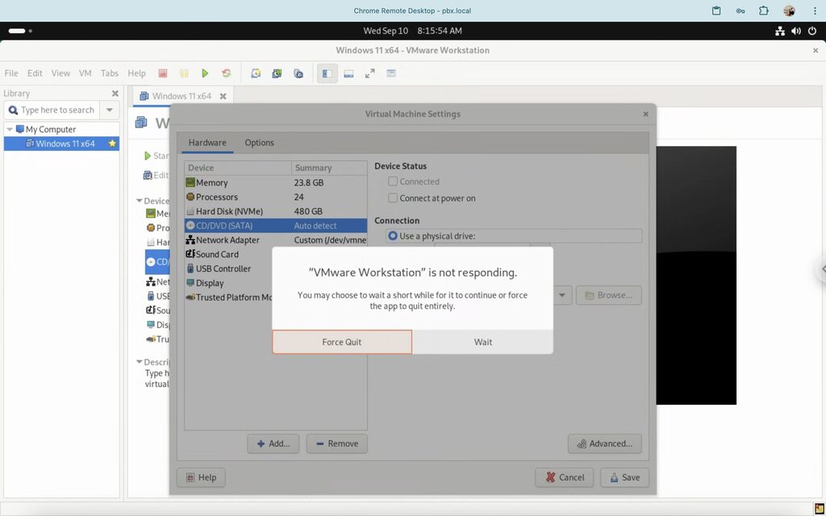Screen dimensions: 826x516
Task: Click the red power off toolbar icon
Action: pos(163,73)
